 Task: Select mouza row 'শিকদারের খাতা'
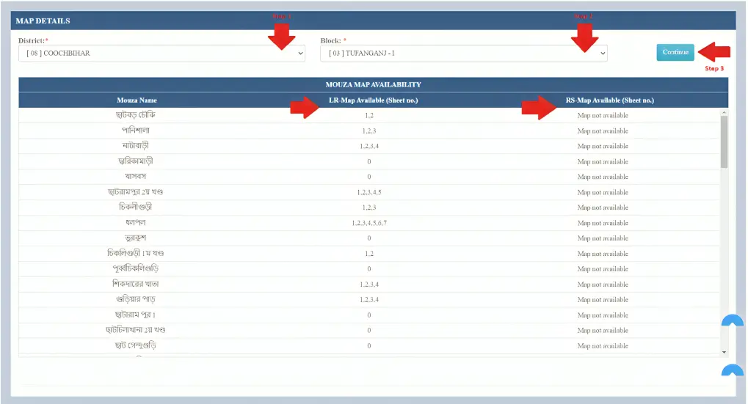click(x=368, y=284)
